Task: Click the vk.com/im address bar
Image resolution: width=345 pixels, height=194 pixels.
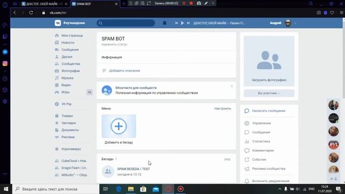Action: click(x=58, y=13)
